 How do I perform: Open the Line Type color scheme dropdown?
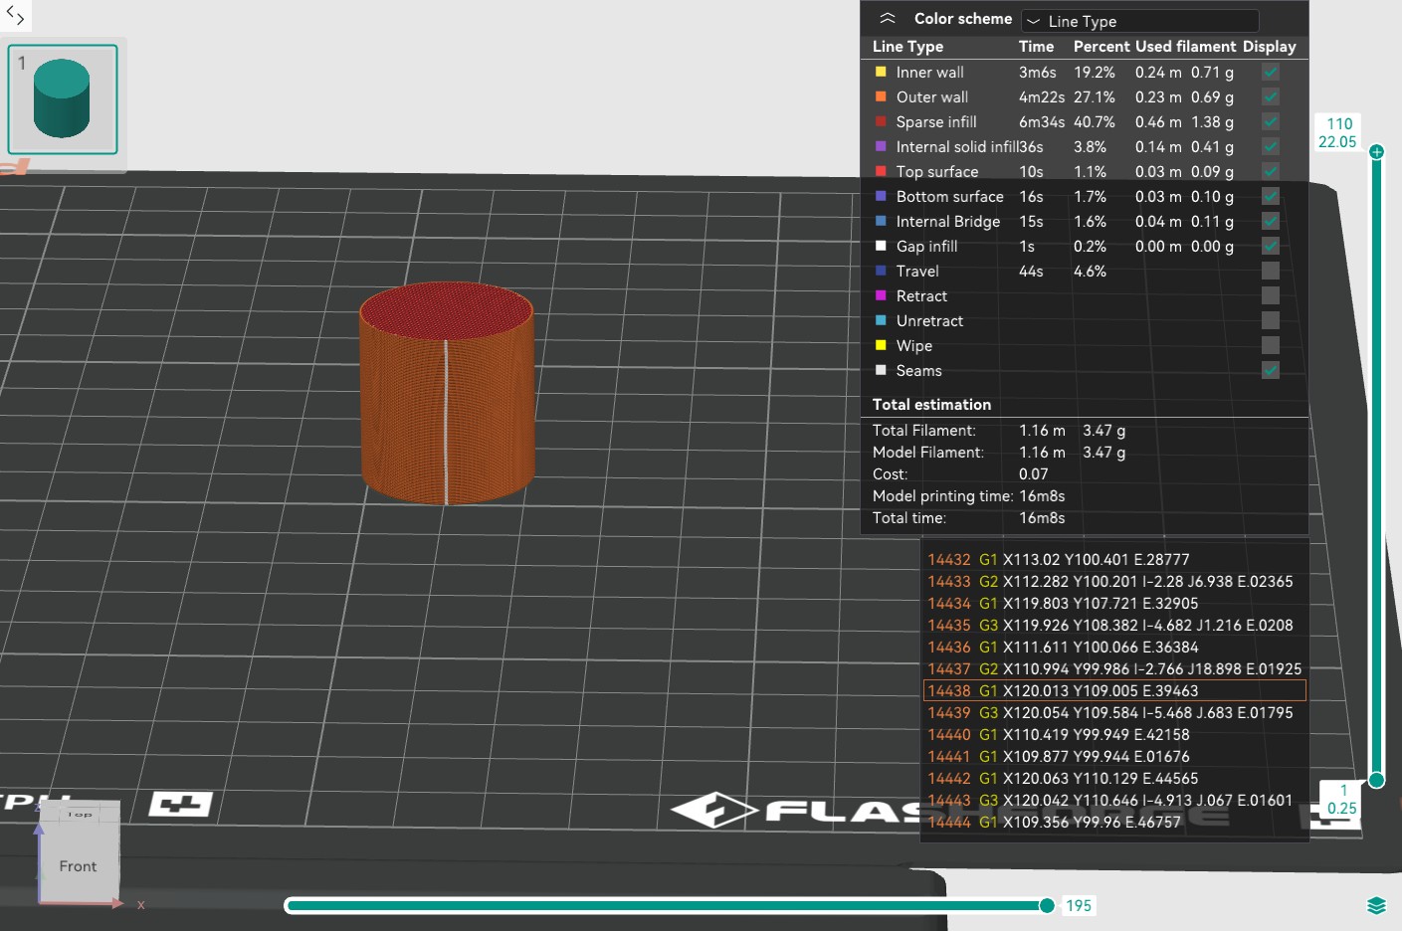point(1139,21)
